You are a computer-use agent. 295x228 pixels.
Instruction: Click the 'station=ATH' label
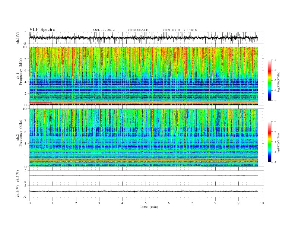click(138, 30)
